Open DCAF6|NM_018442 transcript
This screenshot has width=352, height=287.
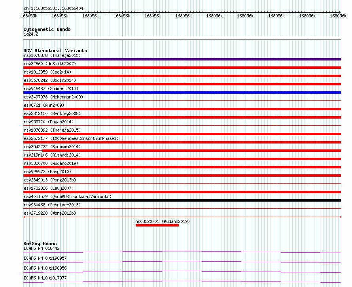click(42, 248)
